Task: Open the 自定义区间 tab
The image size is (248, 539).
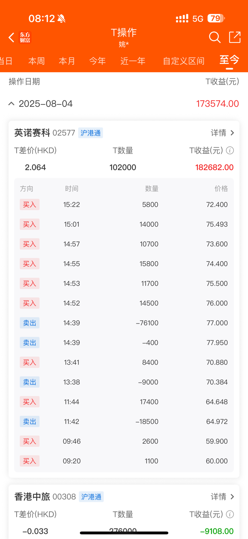Action: click(183, 61)
